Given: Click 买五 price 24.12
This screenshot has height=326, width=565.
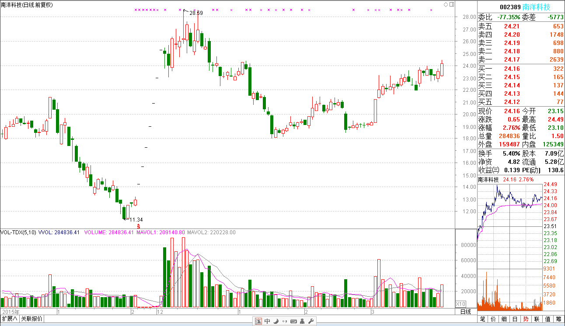Looking at the screenshot, I should tap(512, 102).
